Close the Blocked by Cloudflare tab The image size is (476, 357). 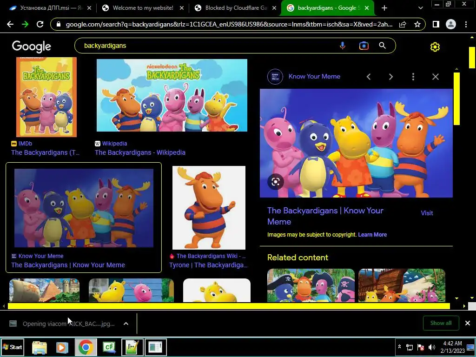pyautogui.click(x=274, y=8)
